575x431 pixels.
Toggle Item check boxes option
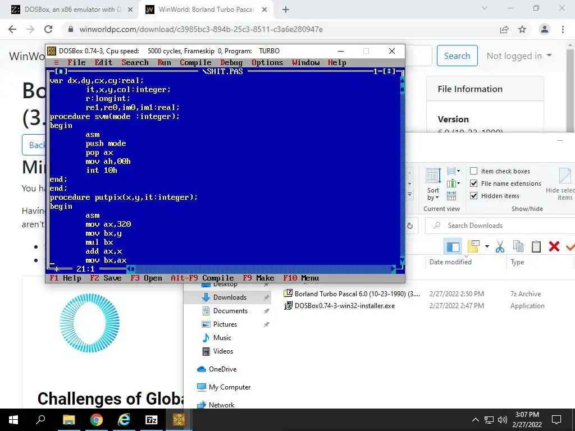[x=474, y=171]
